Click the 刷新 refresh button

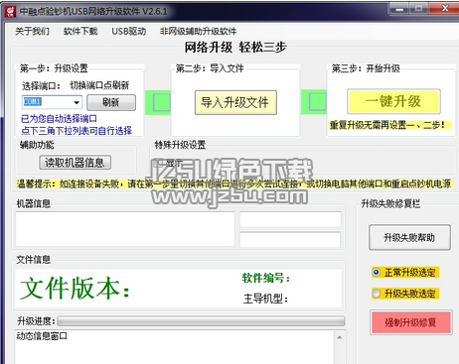click(x=111, y=102)
